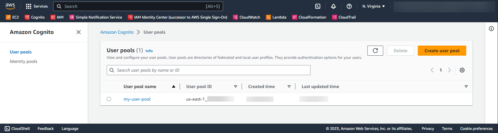The width and height of the screenshot is (498, 133).
Task: Refresh the user pools list
Action: coord(375,51)
